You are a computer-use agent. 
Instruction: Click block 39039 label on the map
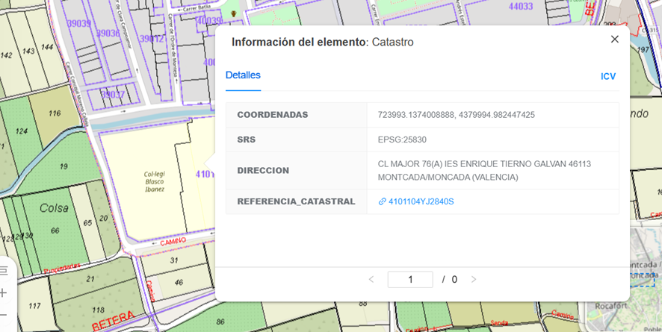pyautogui.click(x=79, y=24)
